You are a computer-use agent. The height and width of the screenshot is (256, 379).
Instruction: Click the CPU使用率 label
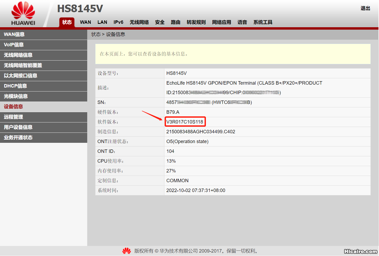[x=110, y=161]
